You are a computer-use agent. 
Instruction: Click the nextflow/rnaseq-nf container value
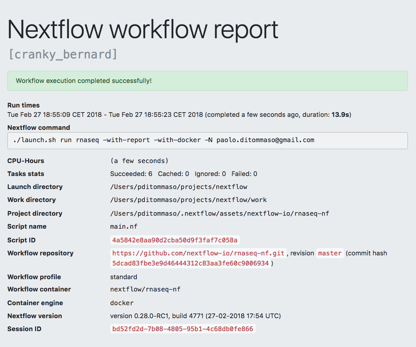click(x=146, y=289)
